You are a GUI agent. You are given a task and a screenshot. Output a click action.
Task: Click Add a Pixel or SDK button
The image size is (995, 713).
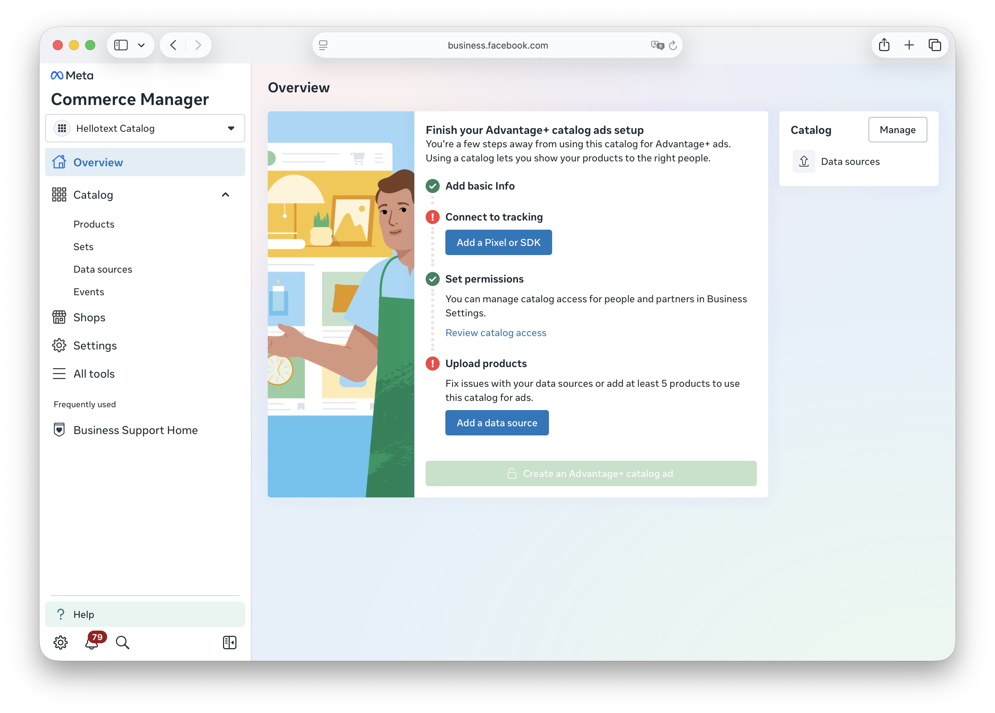(x=498, y=242)
